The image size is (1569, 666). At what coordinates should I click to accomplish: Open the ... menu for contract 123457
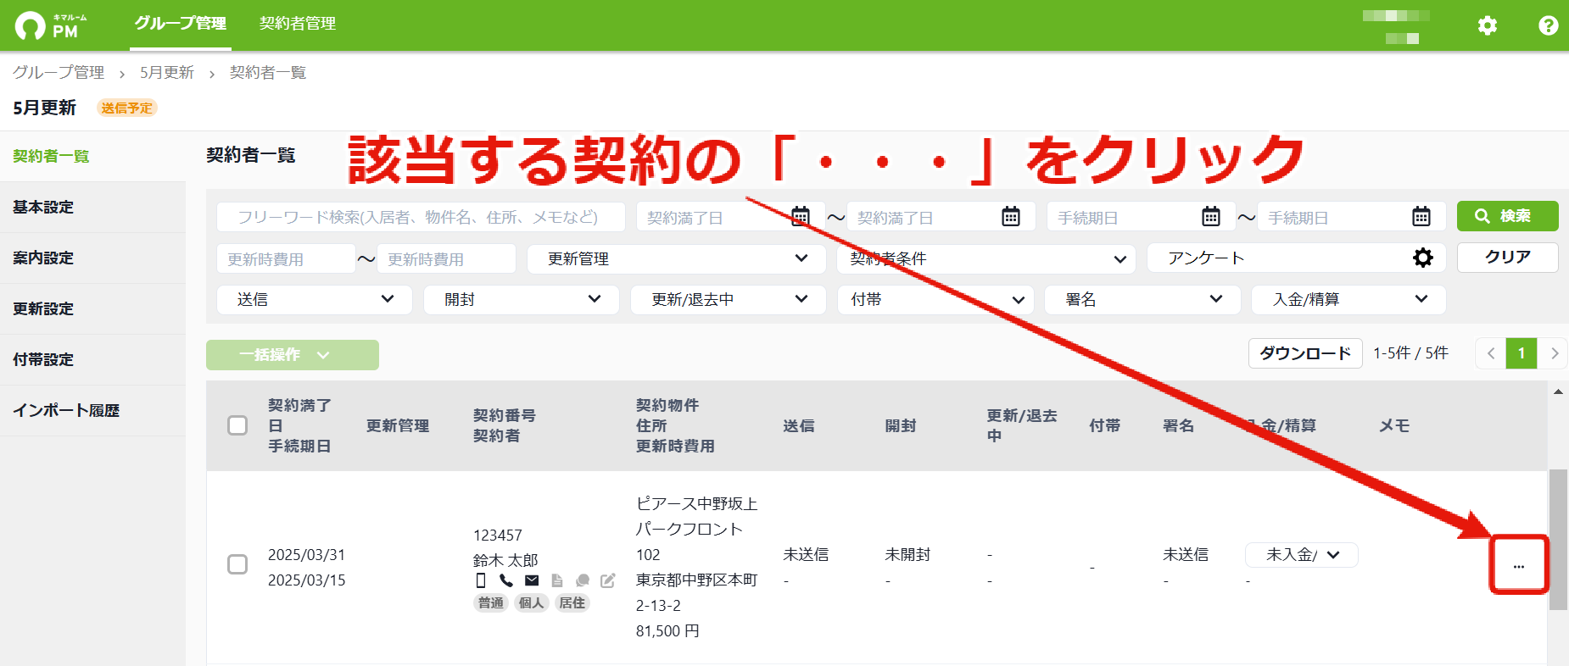1519,565
